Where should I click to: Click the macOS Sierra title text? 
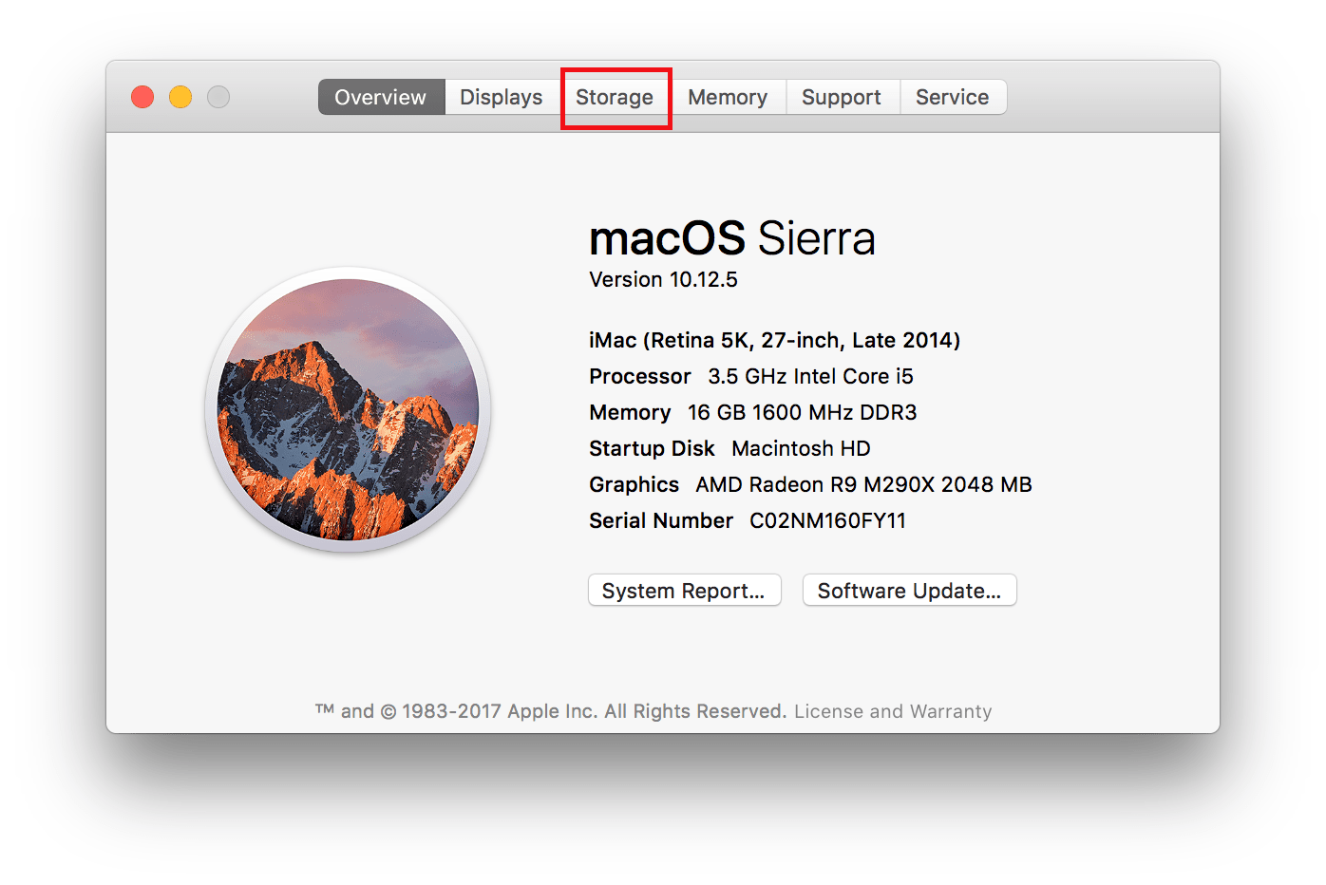click(x=731, y=238)
